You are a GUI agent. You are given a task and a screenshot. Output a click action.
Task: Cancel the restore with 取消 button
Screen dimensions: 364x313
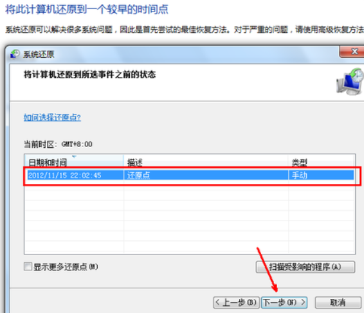(x=338, y=302)
